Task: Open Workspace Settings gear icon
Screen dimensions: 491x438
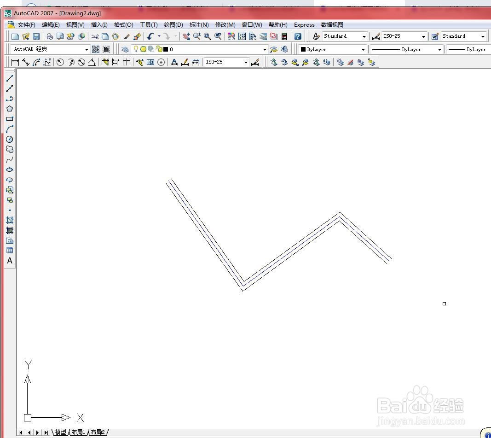Action: point(96,49)
